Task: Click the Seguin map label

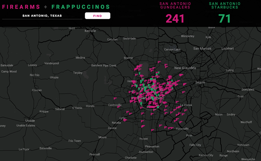Action: (200, 82)
